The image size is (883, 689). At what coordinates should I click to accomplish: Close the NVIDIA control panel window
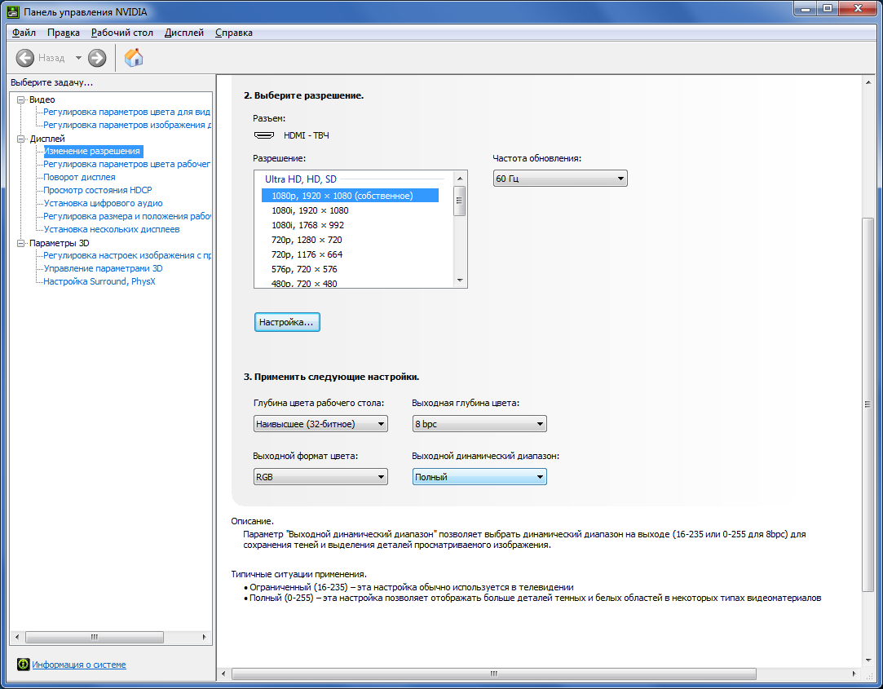click(858, 8)
